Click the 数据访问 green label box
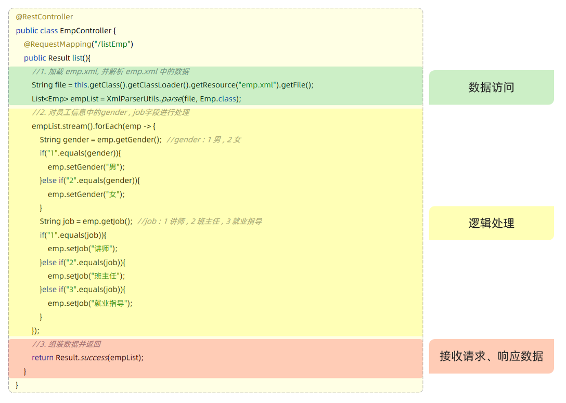This screenshot has height=403, width=566. (x=491, y=87)
